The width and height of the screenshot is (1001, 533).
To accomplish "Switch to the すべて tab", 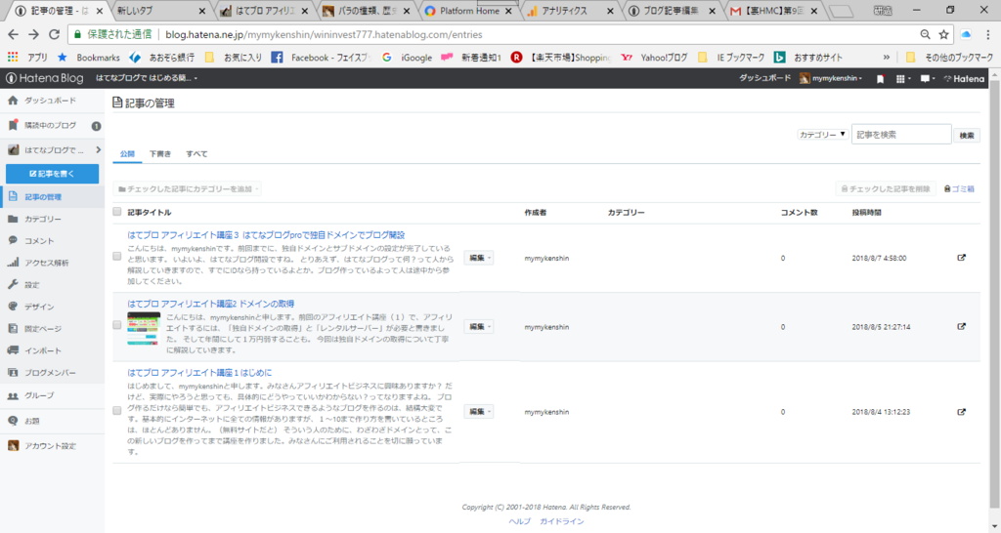I will click(x=196, y=153).
